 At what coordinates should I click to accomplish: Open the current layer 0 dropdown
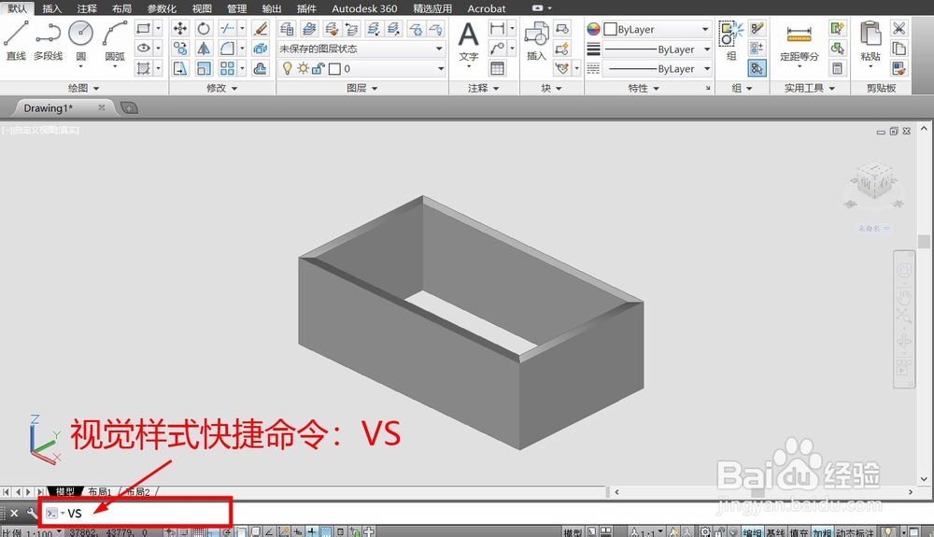[361, 68]
